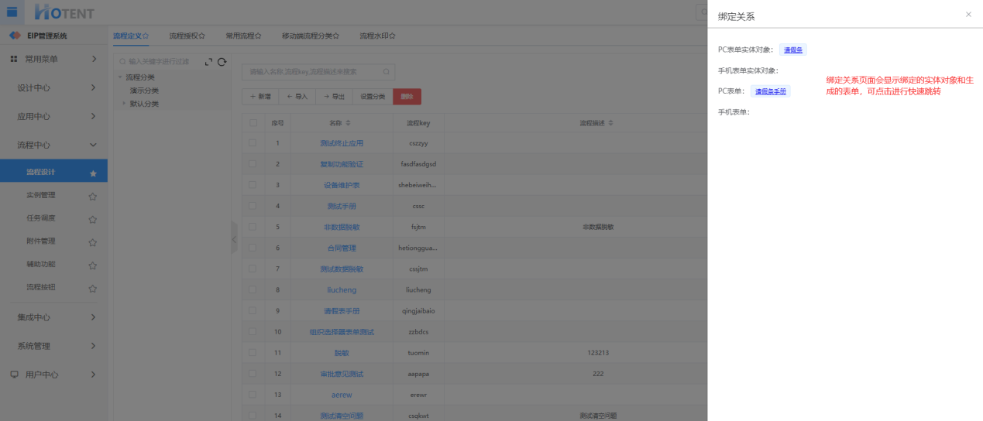Favorite 附件管理 with its star icon

point(93,242)
